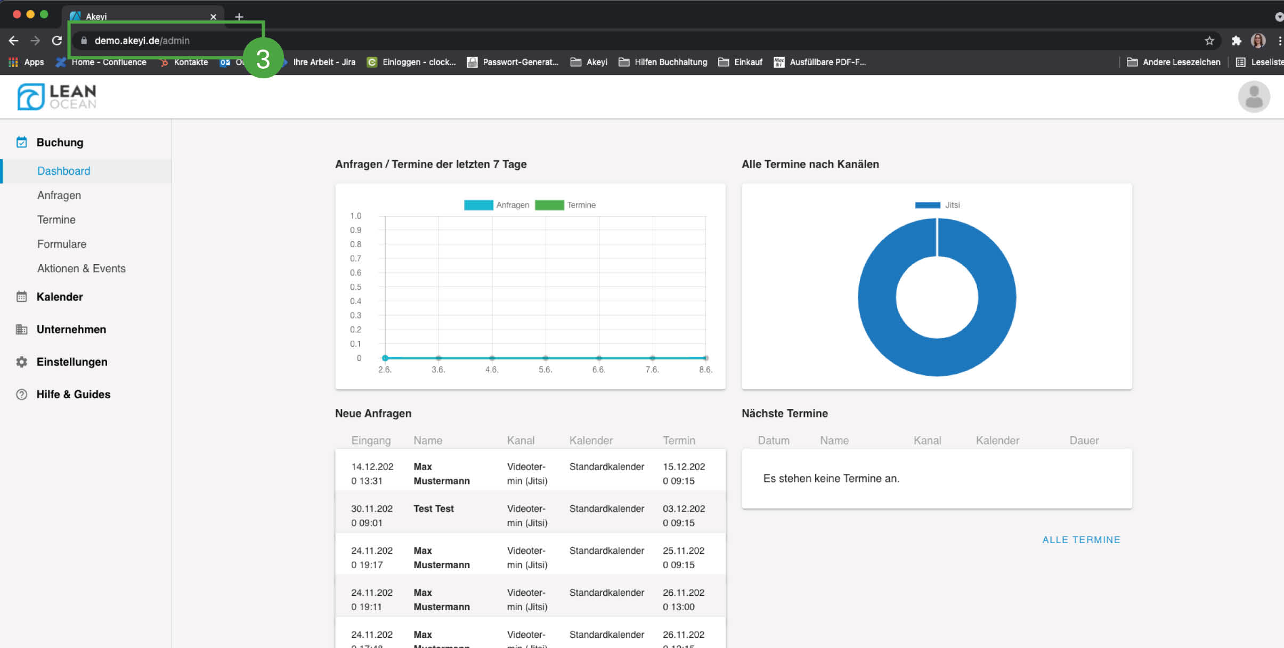This screenshot has width=1284, height=648.
Task: Reload the page with the refresh icon
Action: click(57, 40)
